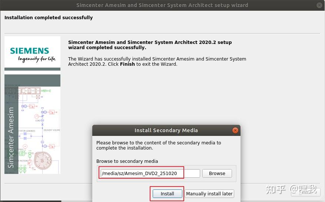Click the Browse button
325x202 pixels.
217,173
